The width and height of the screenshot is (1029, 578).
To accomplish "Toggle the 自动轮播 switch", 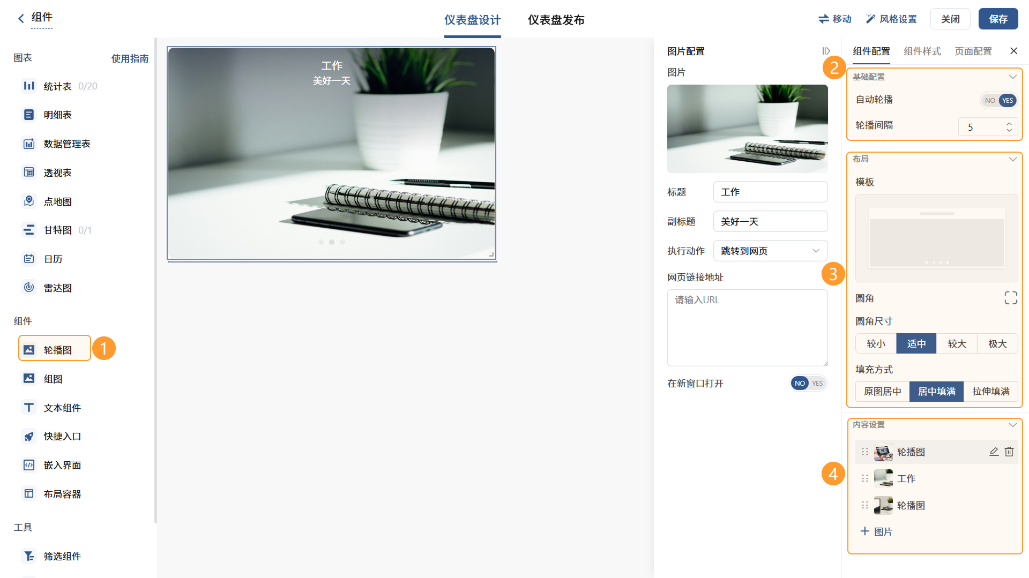I will [x=999, y=100].
